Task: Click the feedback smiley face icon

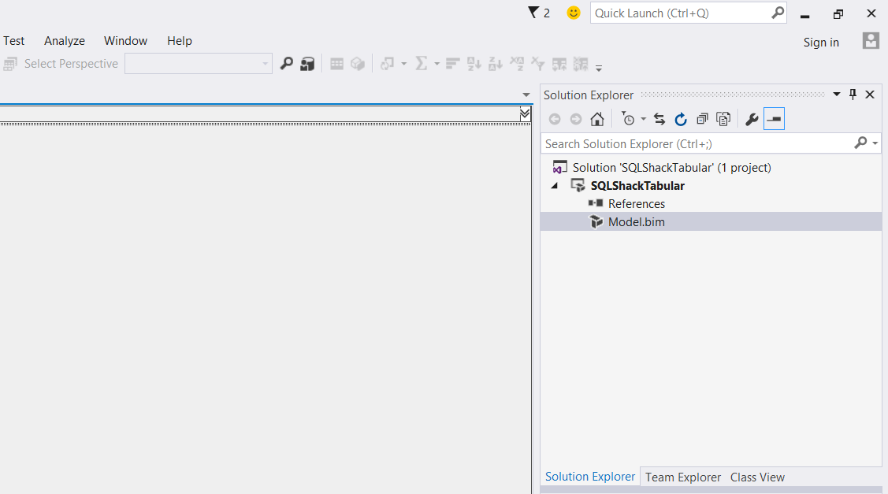Action: tap(574, 13)
